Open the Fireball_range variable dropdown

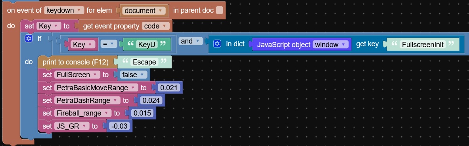(82, 113)
